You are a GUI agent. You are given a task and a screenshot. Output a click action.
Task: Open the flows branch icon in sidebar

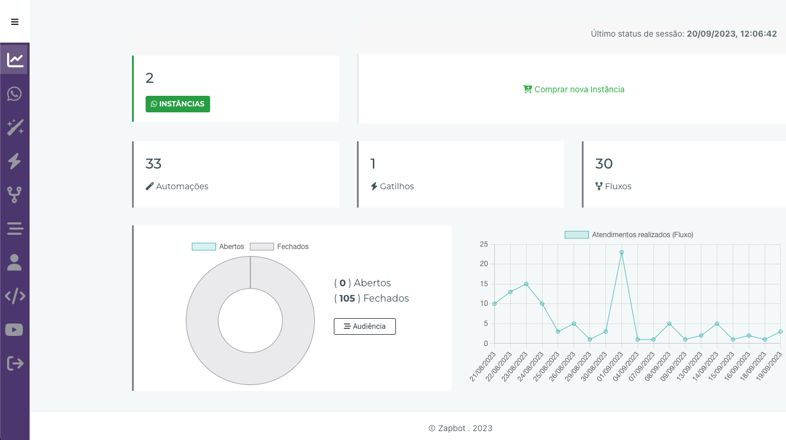coord(15,195)
